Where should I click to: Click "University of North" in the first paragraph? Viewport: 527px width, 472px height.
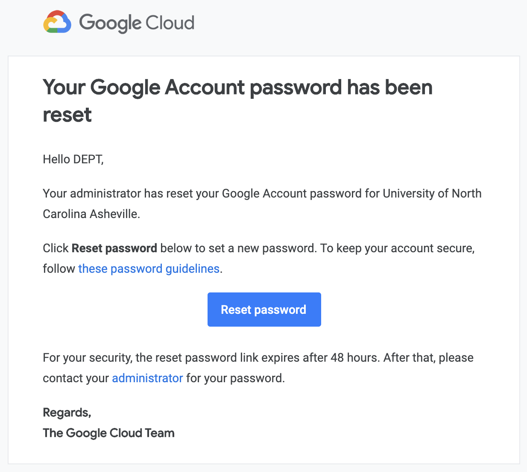(432, 193)
